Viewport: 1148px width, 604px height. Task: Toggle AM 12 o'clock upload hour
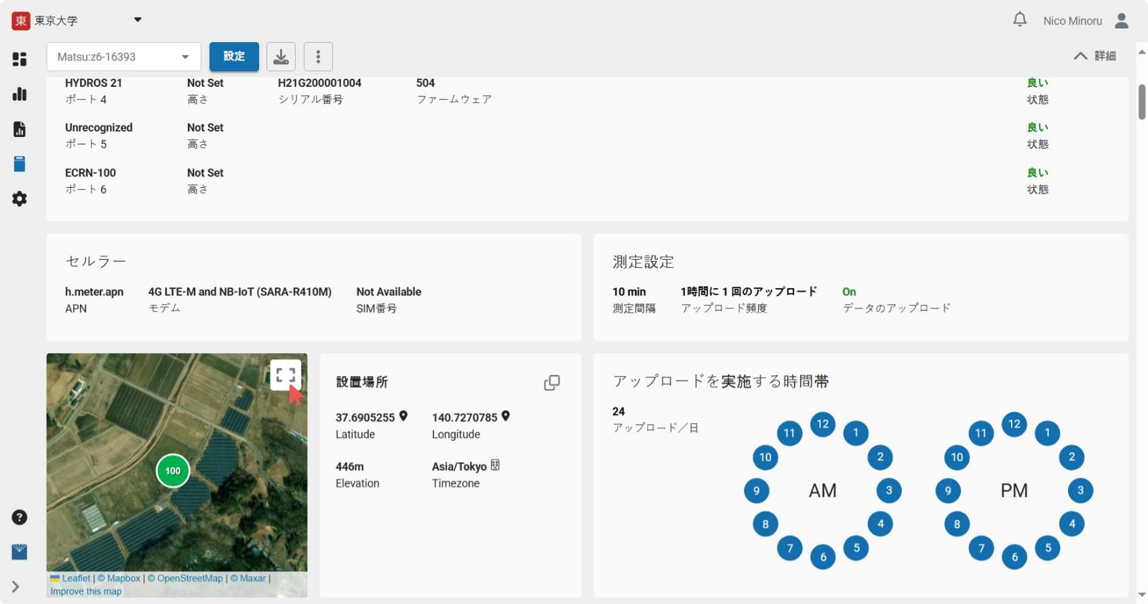[823, 424]
